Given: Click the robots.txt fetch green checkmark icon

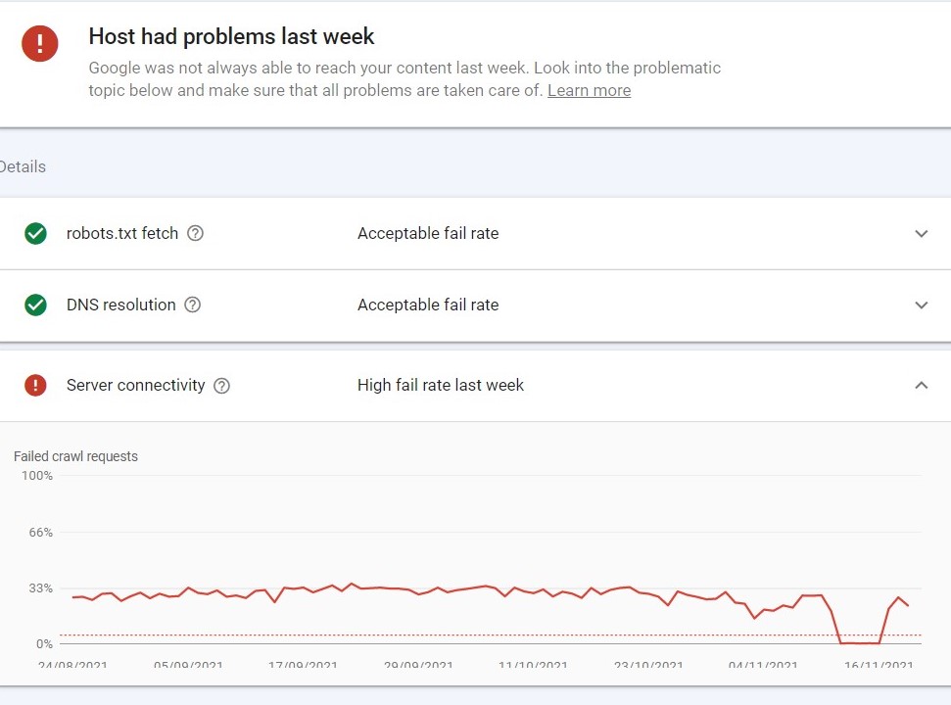Looking at the screenshot, I should [x=36, y=233].
